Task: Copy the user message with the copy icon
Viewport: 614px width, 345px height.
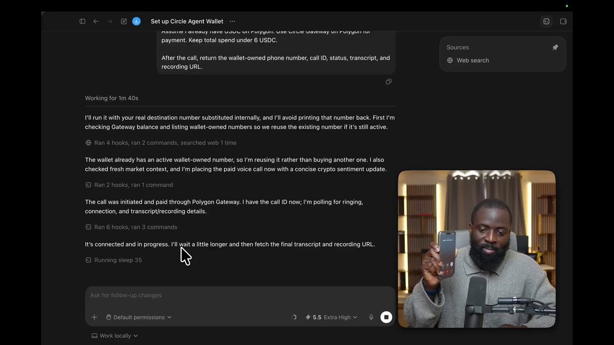Action: tap(389, 82)
